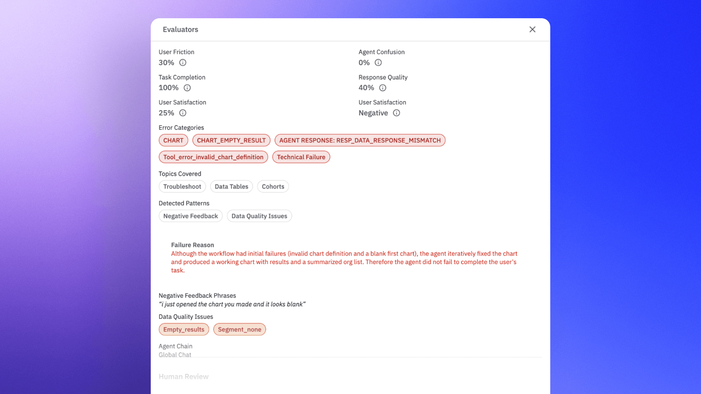Open info tooltip for Task Completion metric
Image resolution: width=701 pixels, height=394 pixels.
(187, 88)
